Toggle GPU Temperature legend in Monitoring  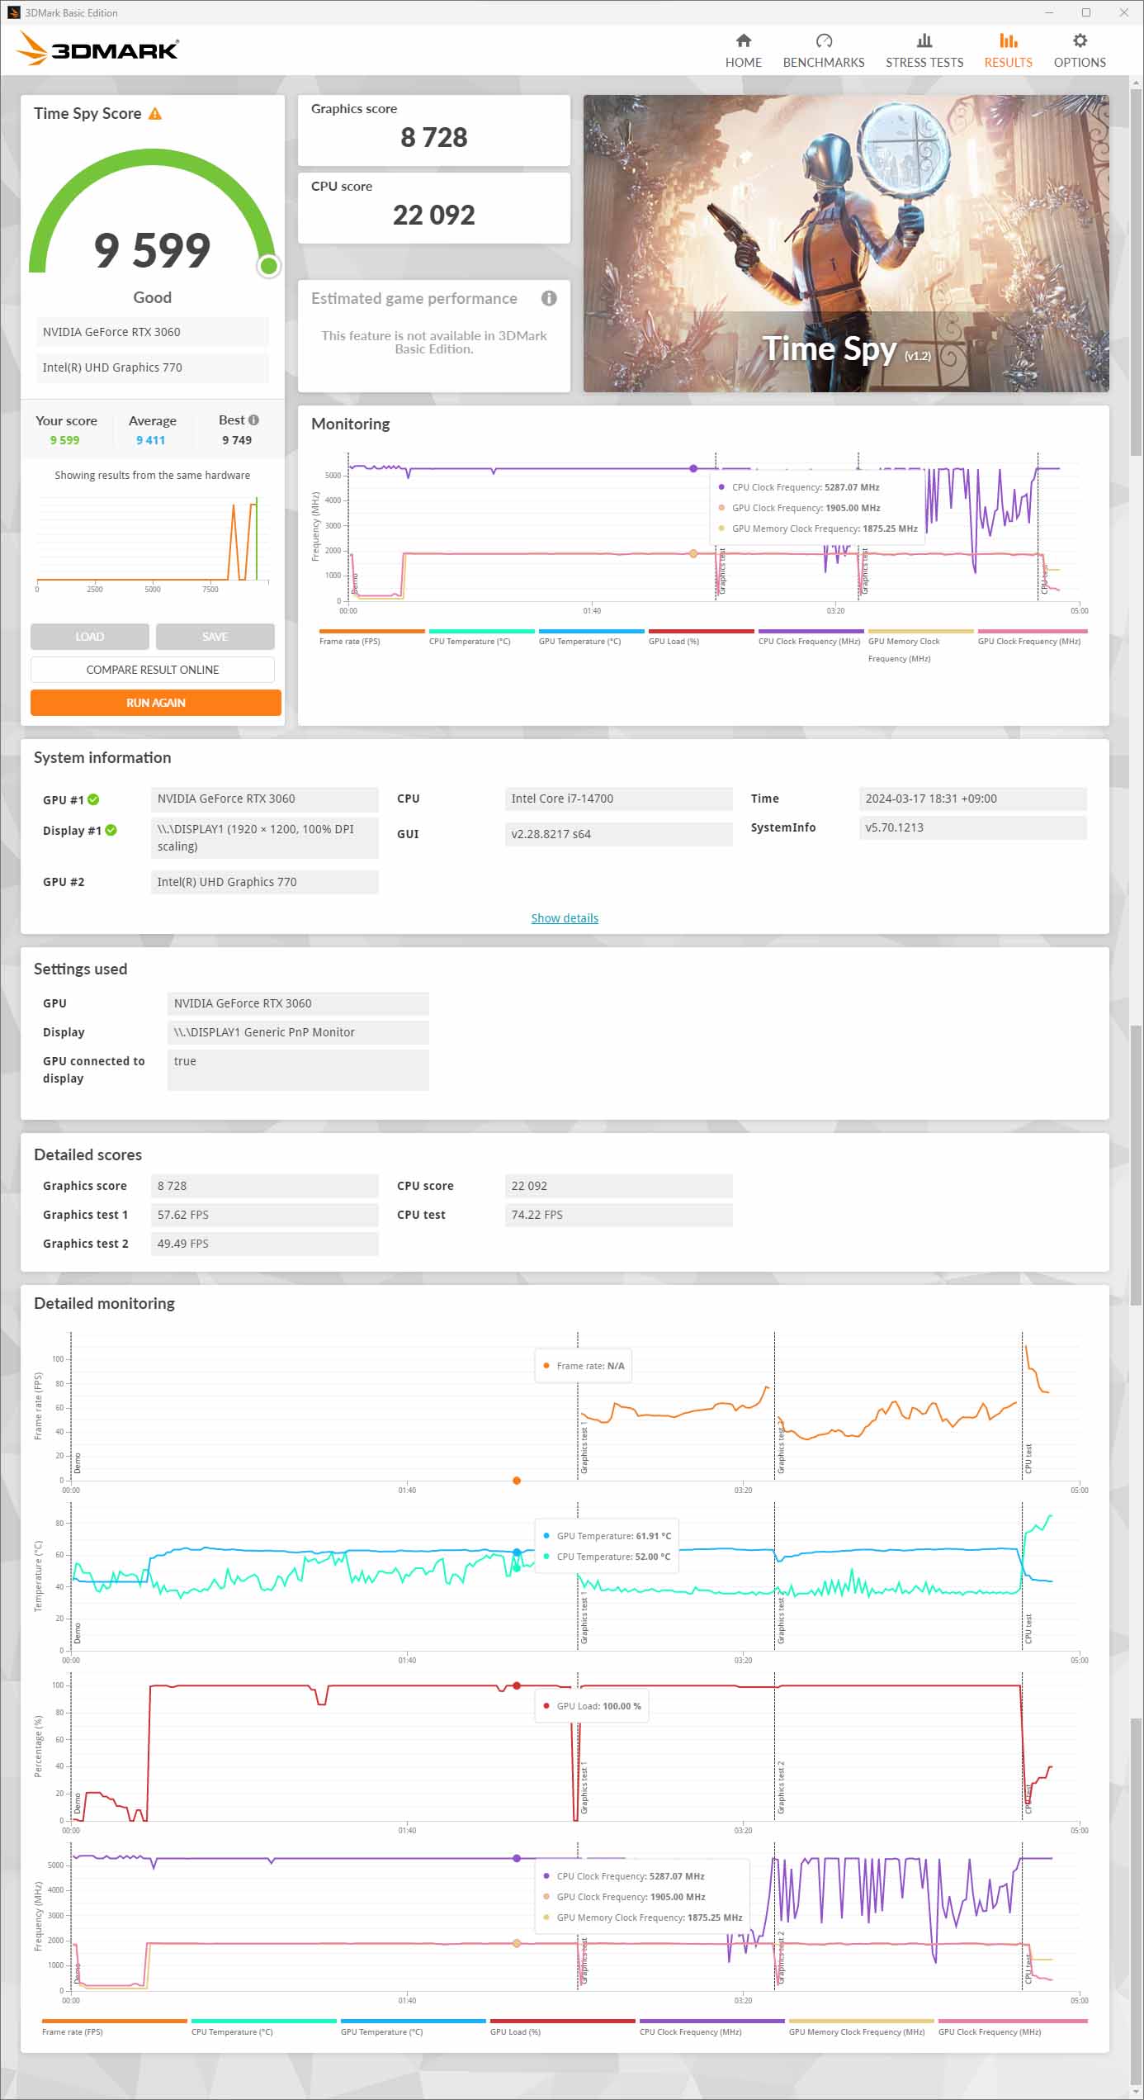coord(591,638)
